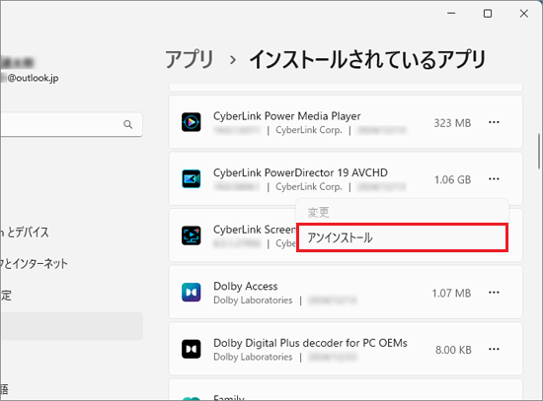Viewport: 543px width, 401px height.
Task: Select the greyed 変更 menu entry
Action: click(403, 212)
